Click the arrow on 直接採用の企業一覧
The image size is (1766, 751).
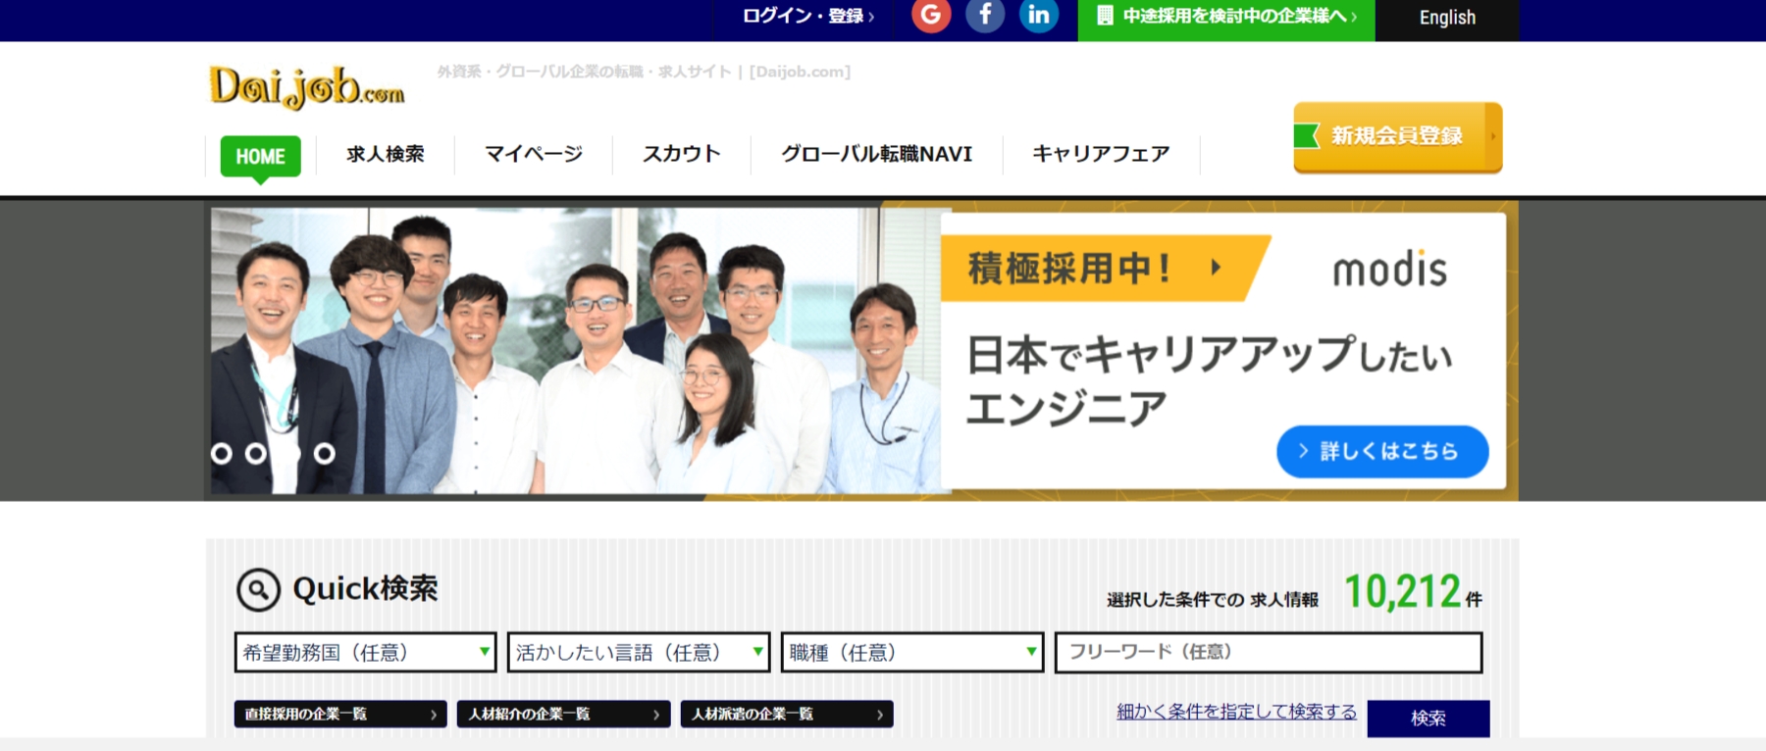[x=433, y=715]
